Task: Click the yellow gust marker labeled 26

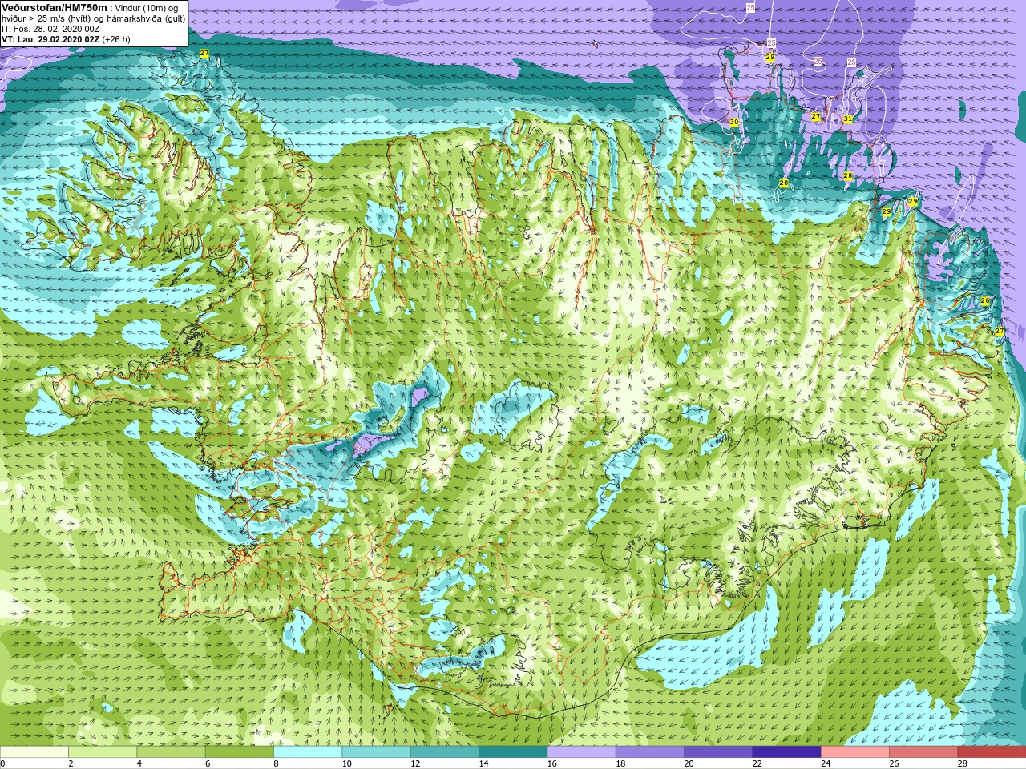Action: pyautogui.click(x=985, y=301)
